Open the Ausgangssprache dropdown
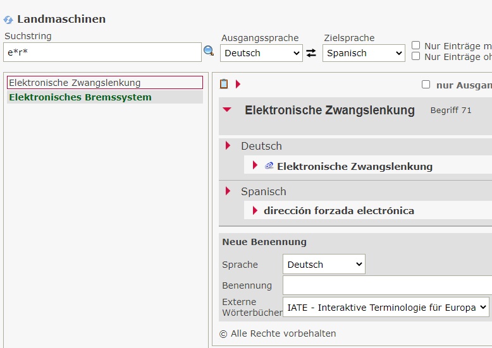This screenshot has width=492, height=348. coord(261,53)
